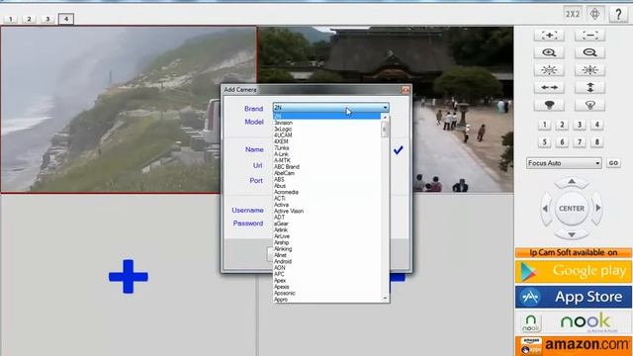Pan camera down with PTZ down arrow

(x=572, y=234)
